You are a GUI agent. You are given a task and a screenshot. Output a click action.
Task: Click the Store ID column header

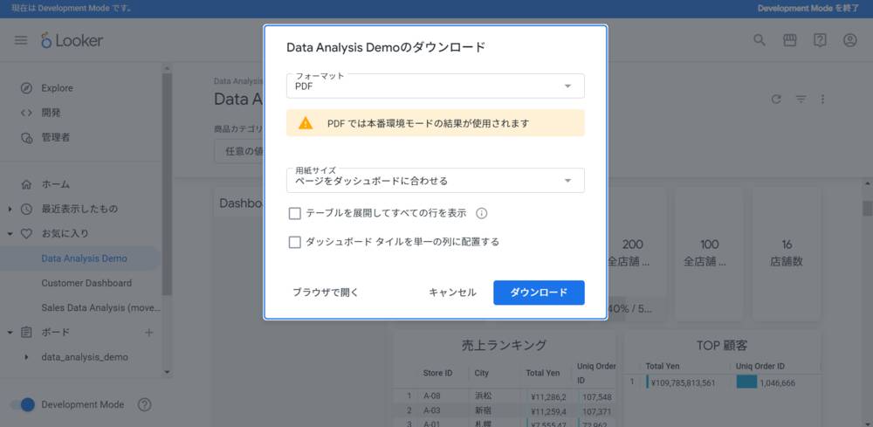(437, 373)
